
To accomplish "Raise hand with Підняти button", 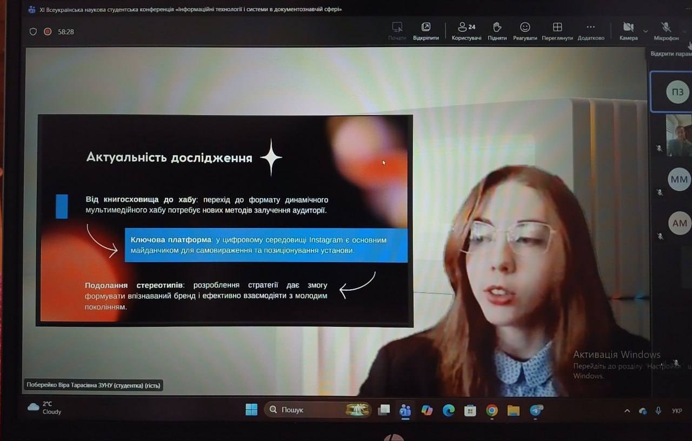I will (x=497, y=31).
